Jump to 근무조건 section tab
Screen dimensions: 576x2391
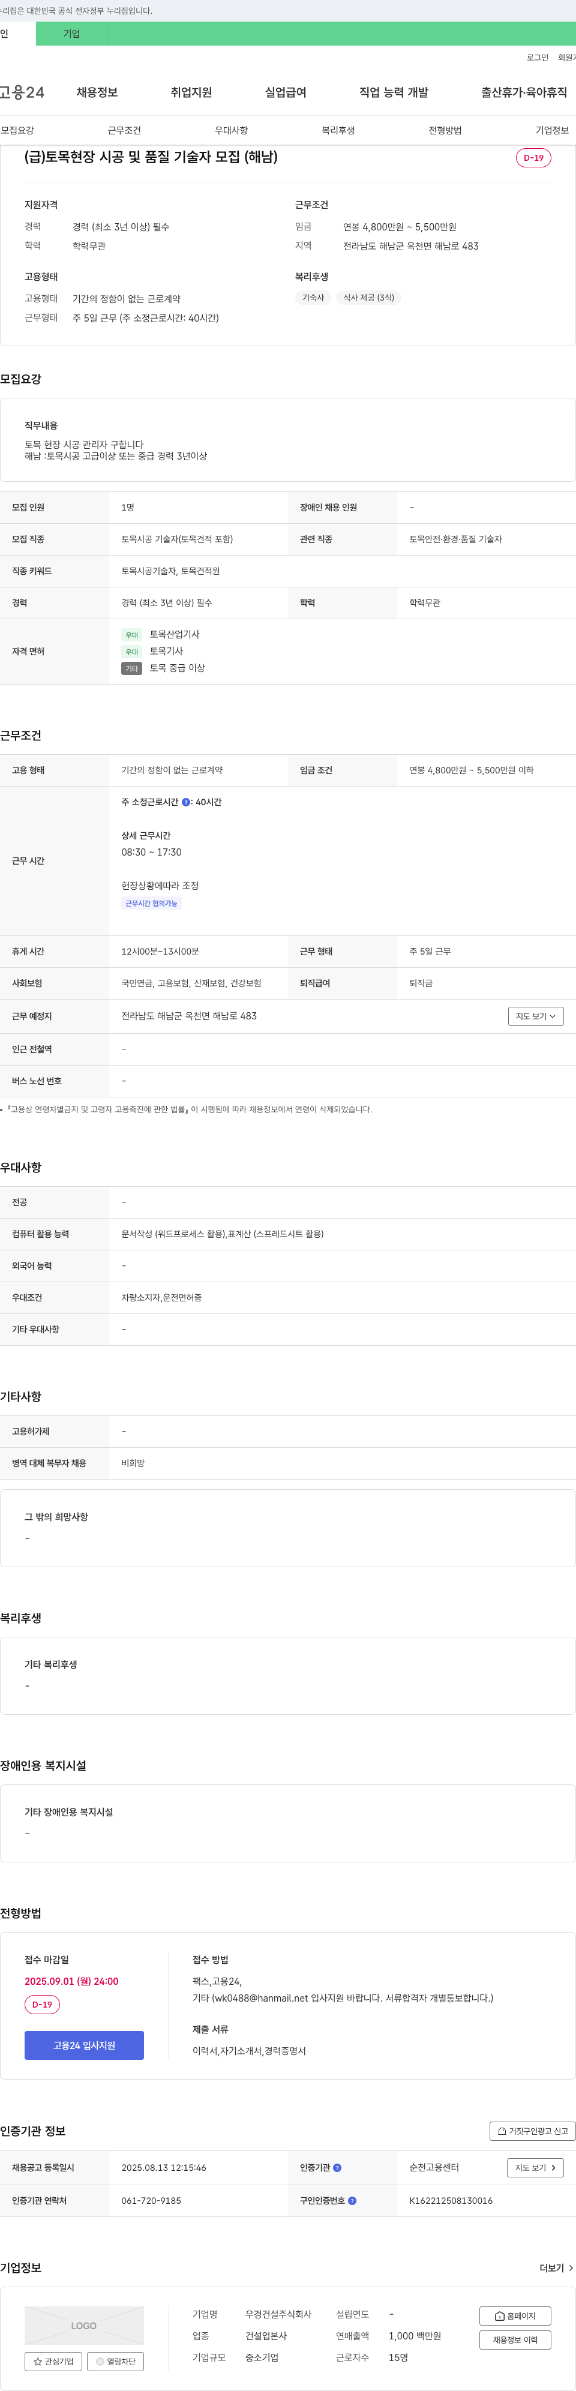pos(124,131)
